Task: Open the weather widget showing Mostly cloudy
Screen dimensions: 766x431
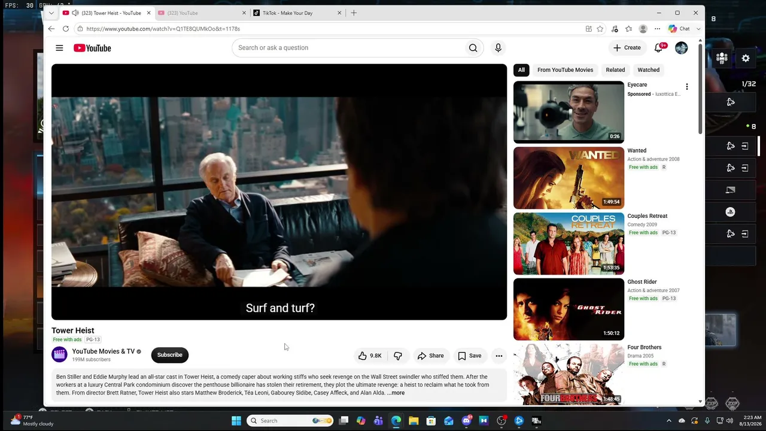Action: tap(33, 420)
